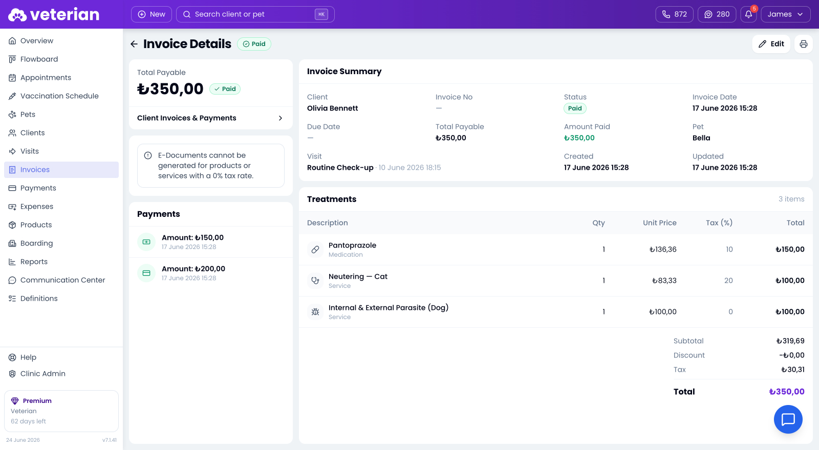Click the Communication Center chat icon
Viewport: 819px width, 450px height.
[12, 280]
